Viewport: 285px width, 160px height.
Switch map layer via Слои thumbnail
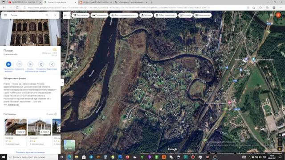69,145
